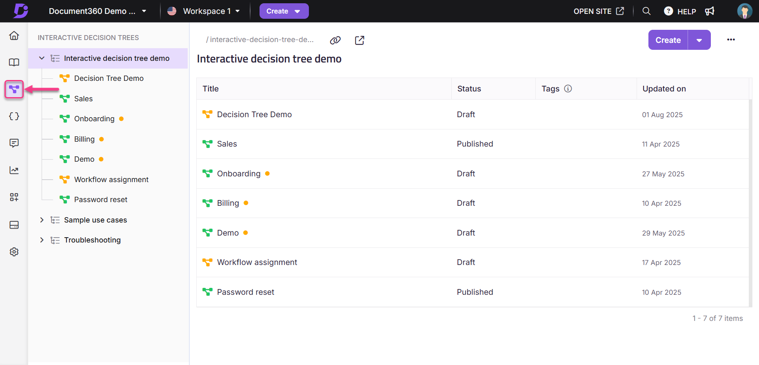
Task: Click the '1 - 7 of 7 items' text
Action: click(717, 318)
